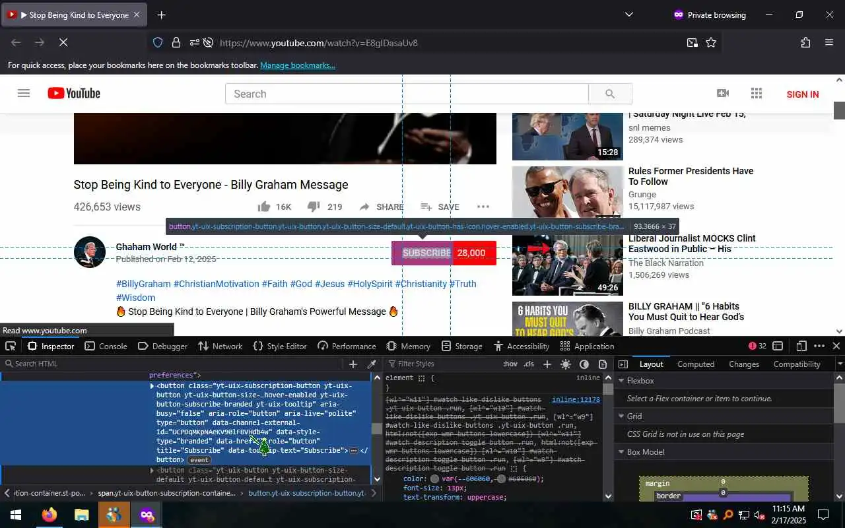Click the Manage bookmarks link
The height and width of the screenshot is (528, 845).
tap(298, 65)
